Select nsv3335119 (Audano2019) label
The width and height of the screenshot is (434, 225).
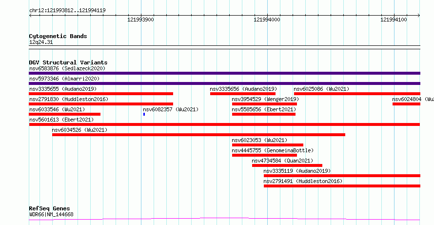(297, 171)
